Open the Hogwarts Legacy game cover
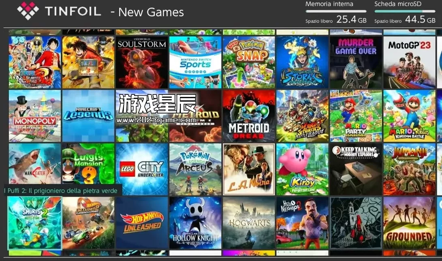442x261 pixels. 249,223
